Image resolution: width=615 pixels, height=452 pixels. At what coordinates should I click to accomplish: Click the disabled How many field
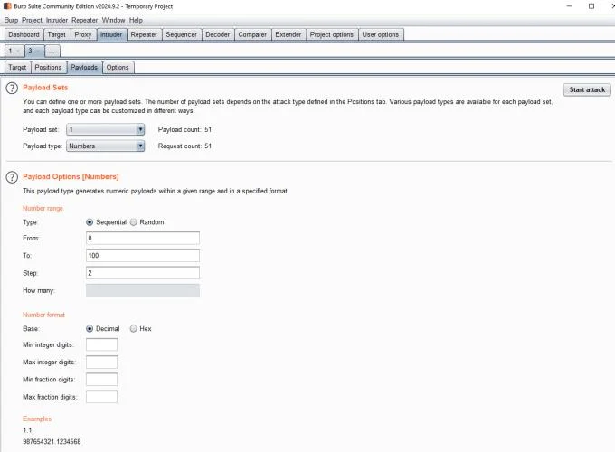pyautogui.click(x=143, y=290)
